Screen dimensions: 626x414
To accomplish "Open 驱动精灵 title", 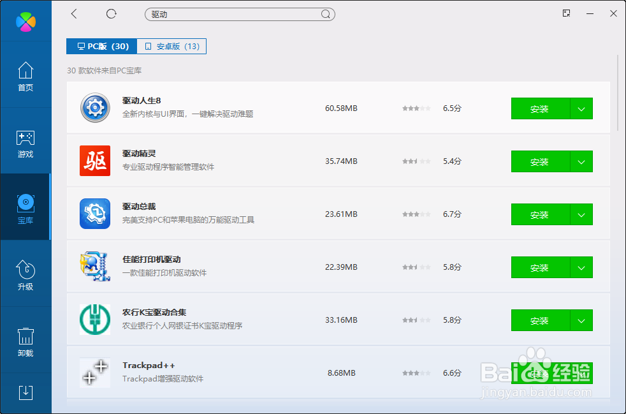I will point(139,154).
